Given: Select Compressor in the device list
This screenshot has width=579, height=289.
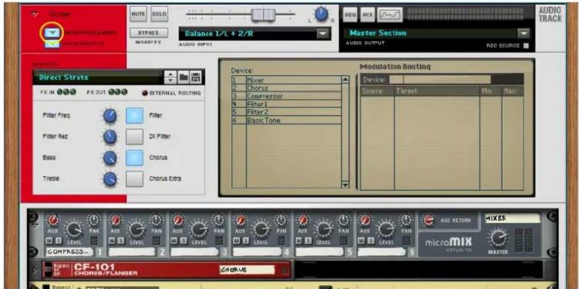Looking at the screenshot, I should tap(286, 96).
